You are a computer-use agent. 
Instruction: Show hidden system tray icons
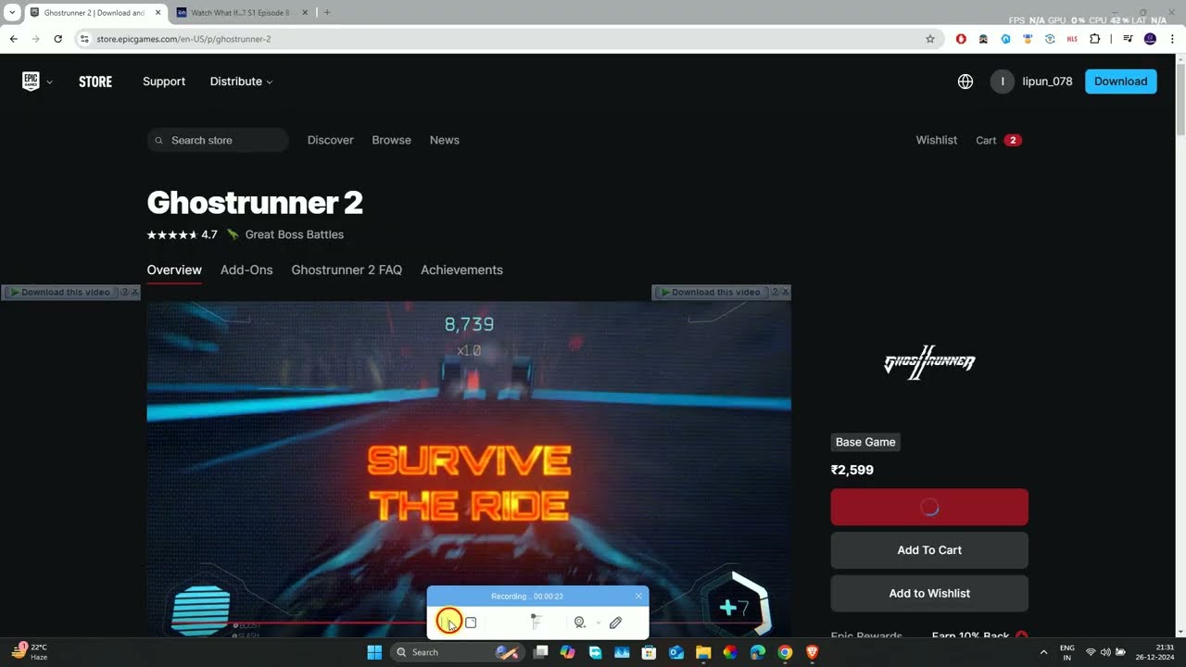(x=1043, y=652)
